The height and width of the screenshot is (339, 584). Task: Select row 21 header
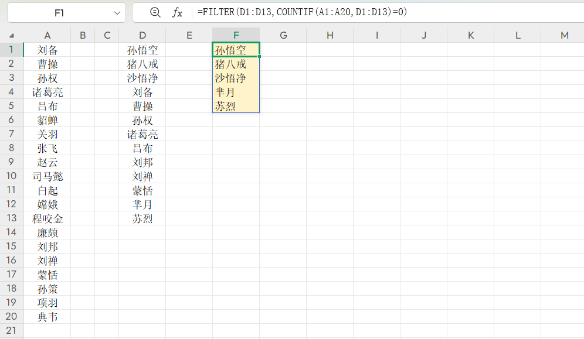point(11,331)
